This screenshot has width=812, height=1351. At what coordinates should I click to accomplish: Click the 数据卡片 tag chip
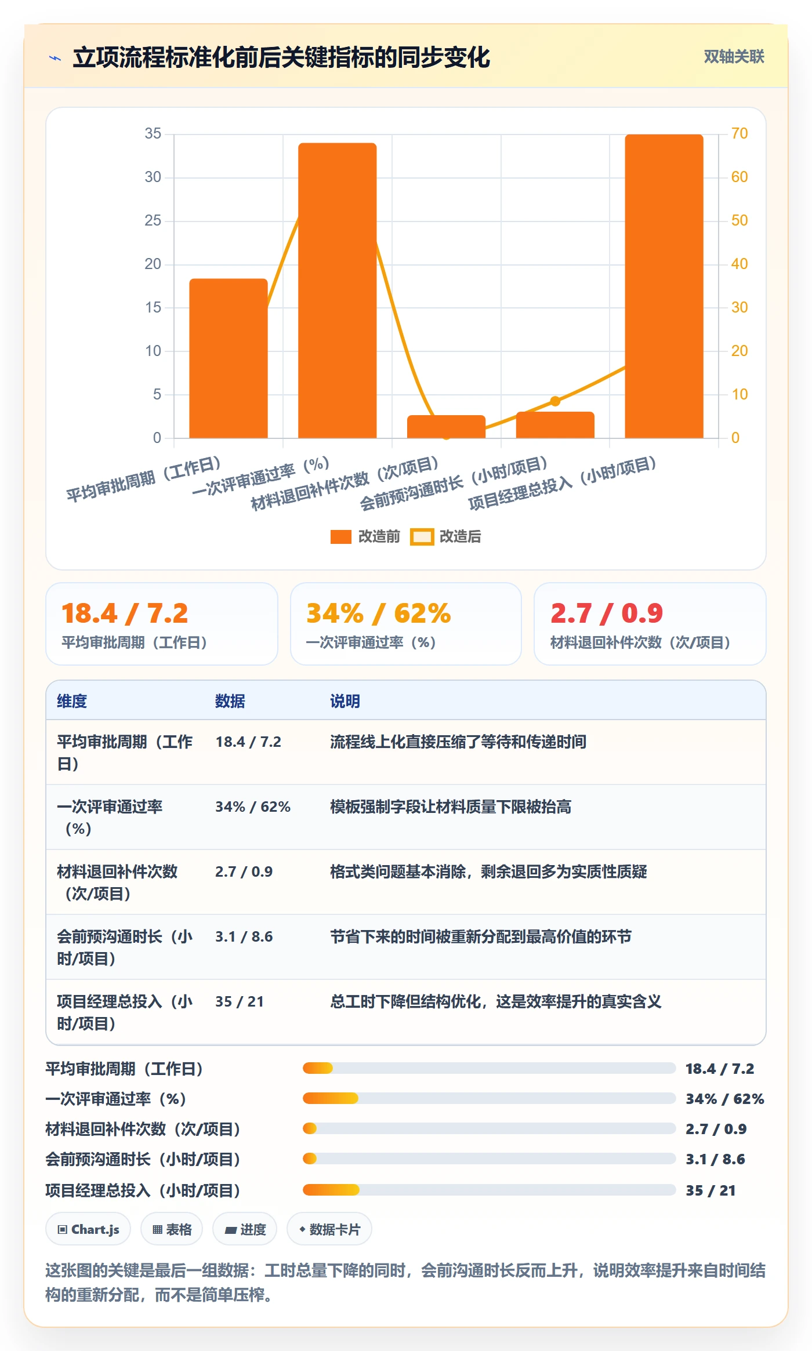click(x=329, y=1229)
